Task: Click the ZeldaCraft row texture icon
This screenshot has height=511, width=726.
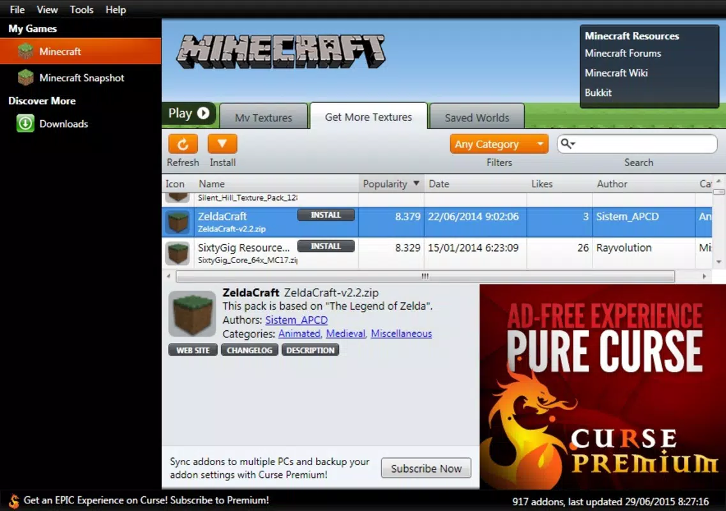Action: pos(178,222)
